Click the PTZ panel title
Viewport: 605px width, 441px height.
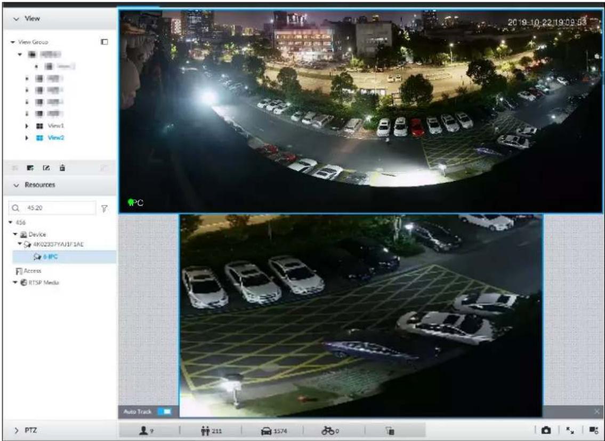click(x=31, y=430)
